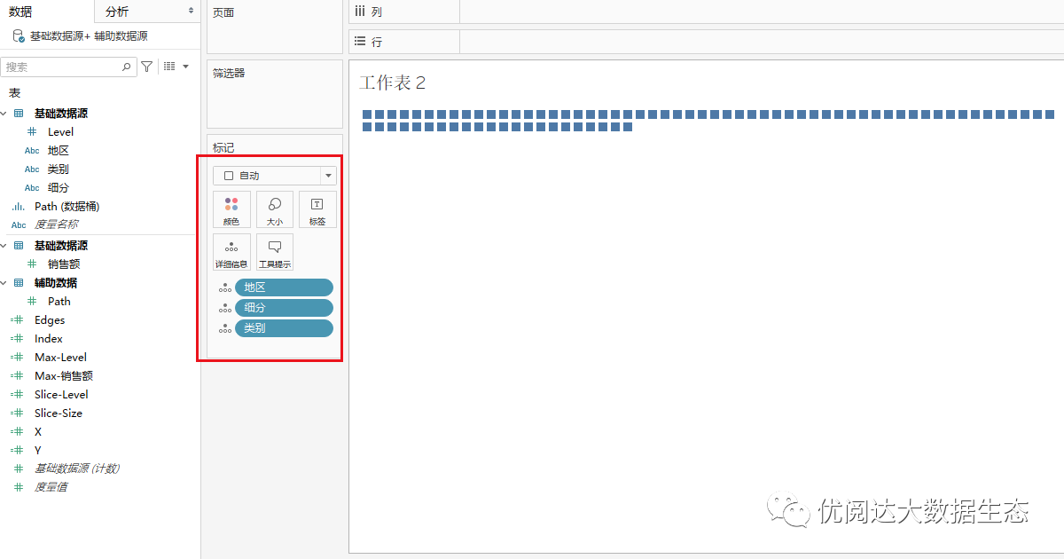
Task: Click the magnifier icon in search box
Action: coord(127,67)
